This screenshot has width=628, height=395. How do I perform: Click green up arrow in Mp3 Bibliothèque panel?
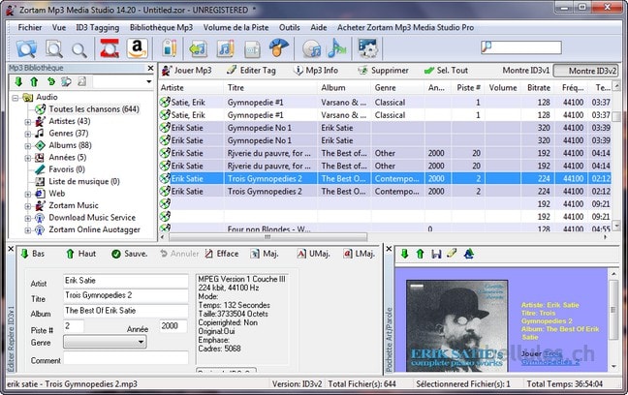pos(34,81)
